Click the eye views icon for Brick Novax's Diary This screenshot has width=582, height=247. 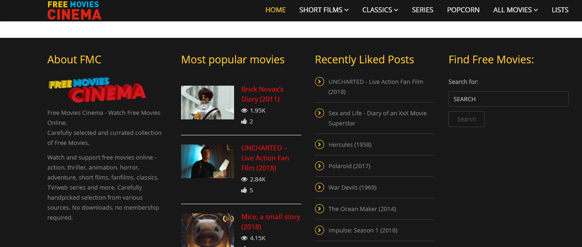coord(244,110)
